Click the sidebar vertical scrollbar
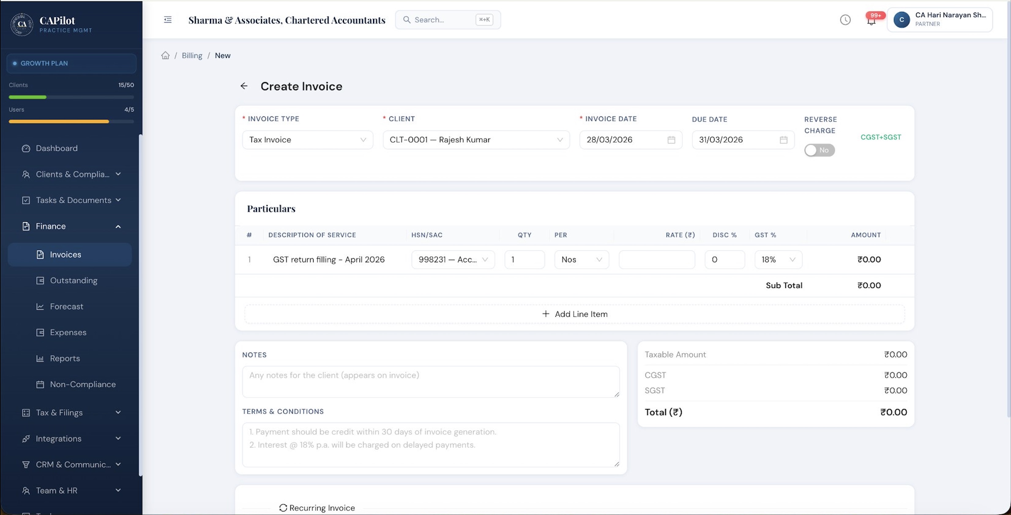This screenshot has width=1011, height=515. tap(140, 305)
